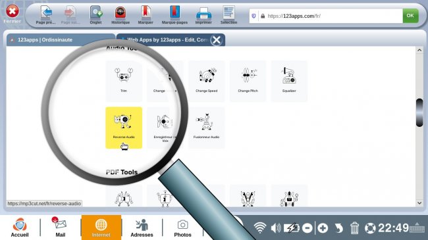Open the Enregistreur de Voix tool

165,128
